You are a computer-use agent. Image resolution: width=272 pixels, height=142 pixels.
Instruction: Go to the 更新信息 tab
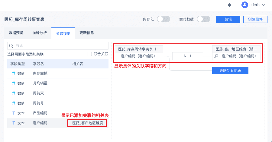(86, 33)
